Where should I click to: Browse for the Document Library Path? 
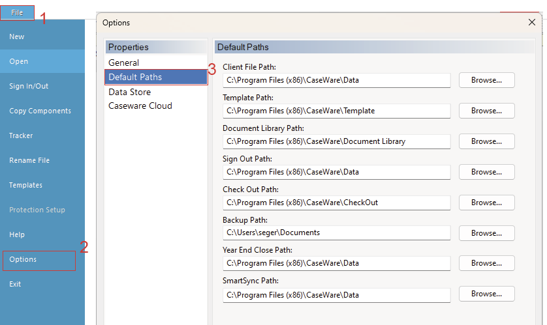486,141
